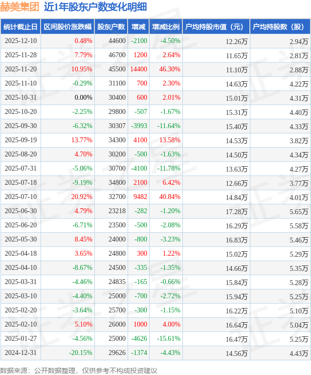Click the 2024-12-31 date row
This screenshot has width=311, height=375.
click(x=21, y=353)
